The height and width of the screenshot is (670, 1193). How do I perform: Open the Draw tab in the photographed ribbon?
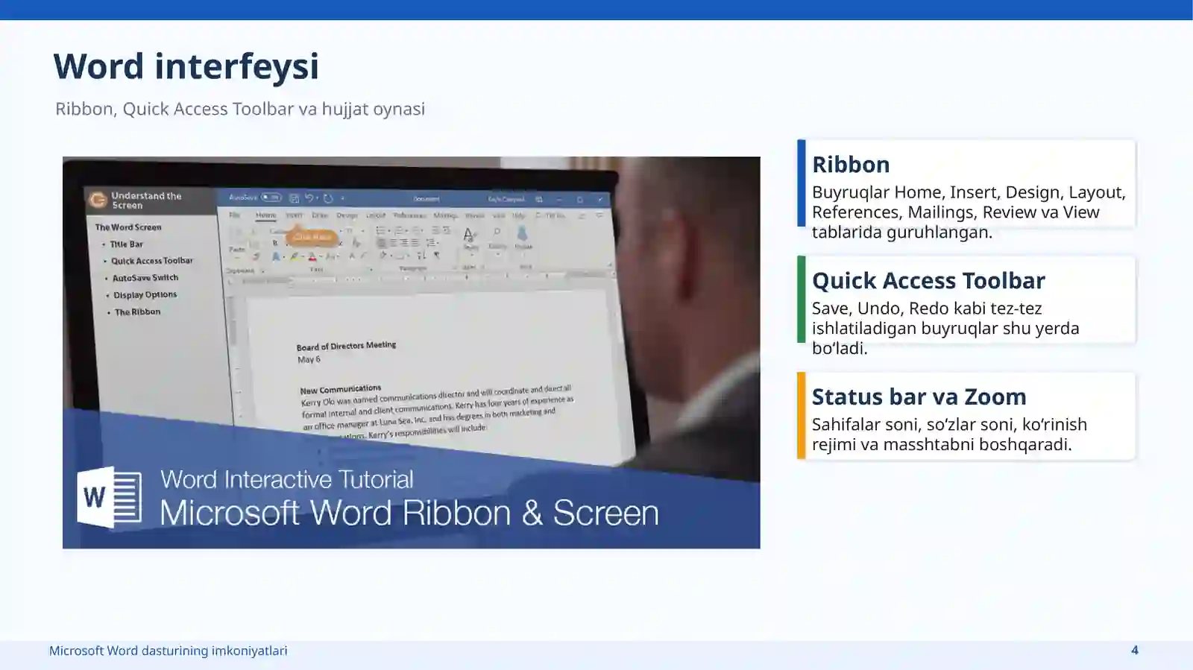(320, 215)
